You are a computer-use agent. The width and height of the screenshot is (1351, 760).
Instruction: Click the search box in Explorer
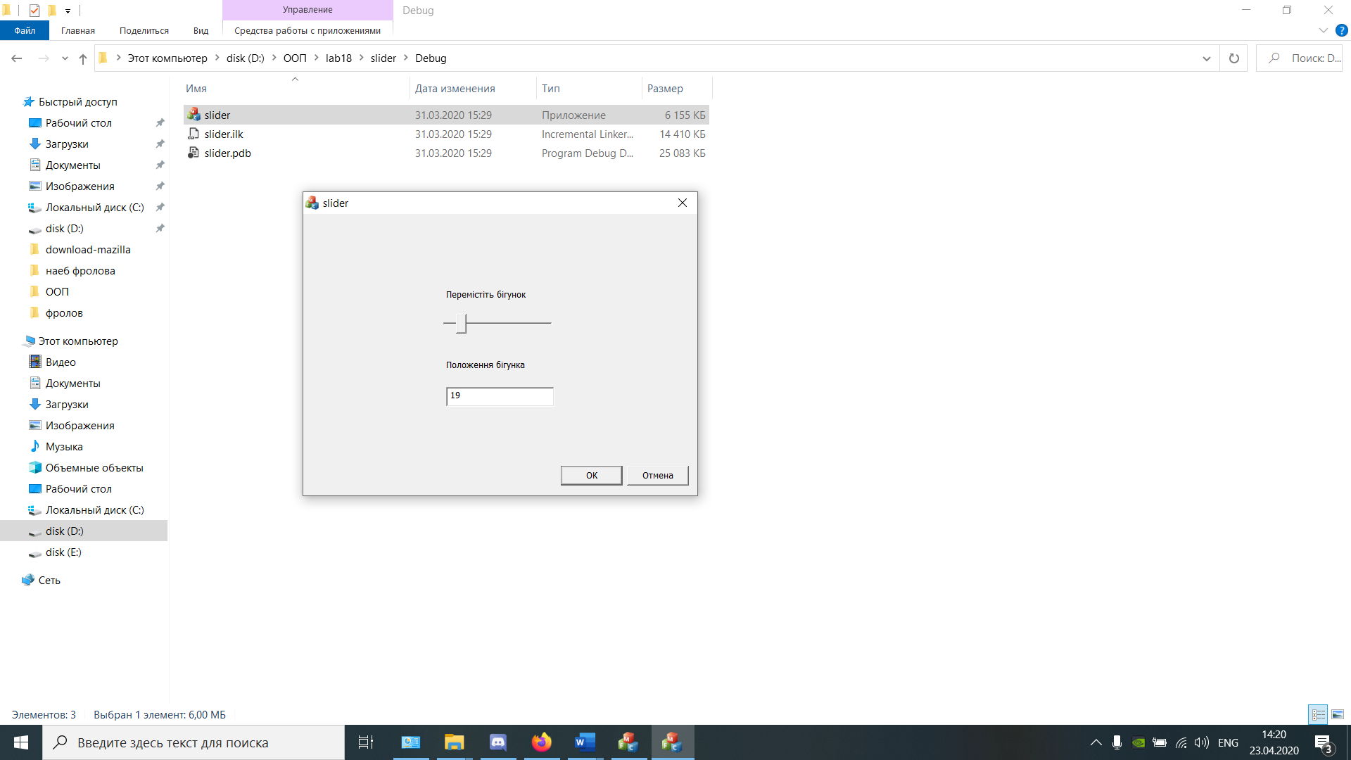pos(1300,58)
